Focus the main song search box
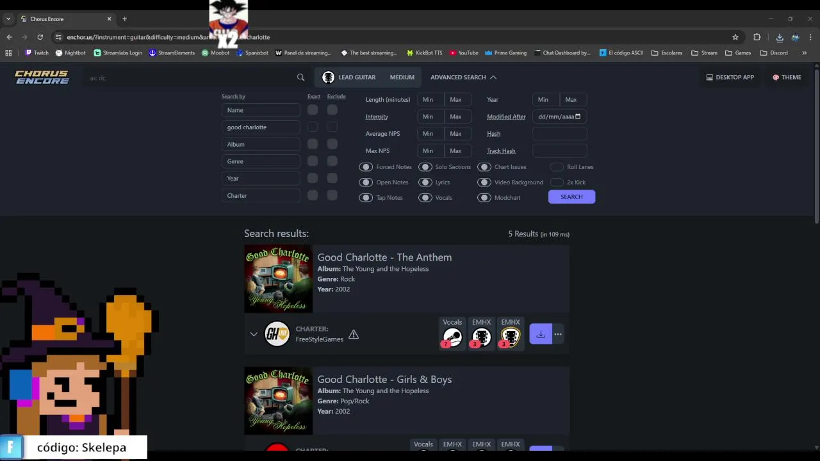820x461 pixels. (190, 78)
